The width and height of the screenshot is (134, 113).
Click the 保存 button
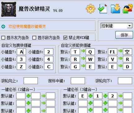[x=124, y=35]
